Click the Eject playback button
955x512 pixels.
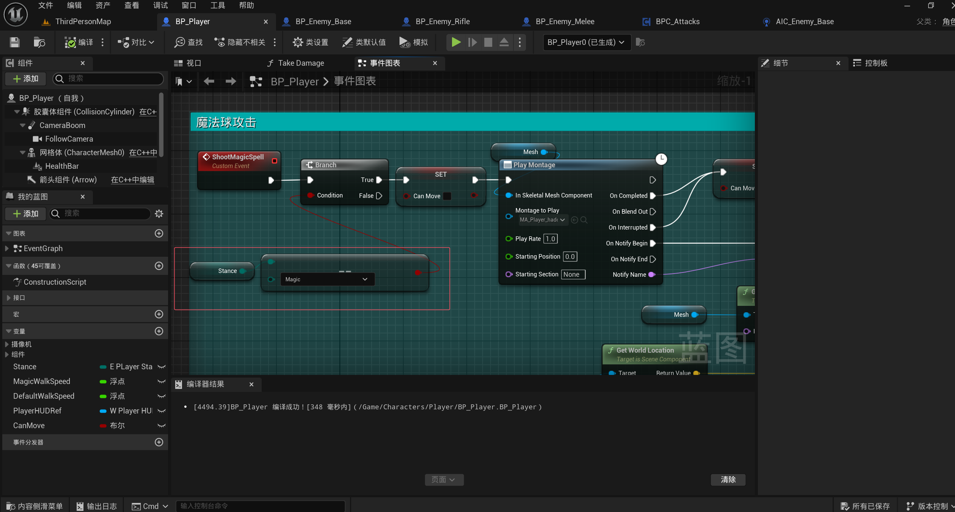pos(504,42)
